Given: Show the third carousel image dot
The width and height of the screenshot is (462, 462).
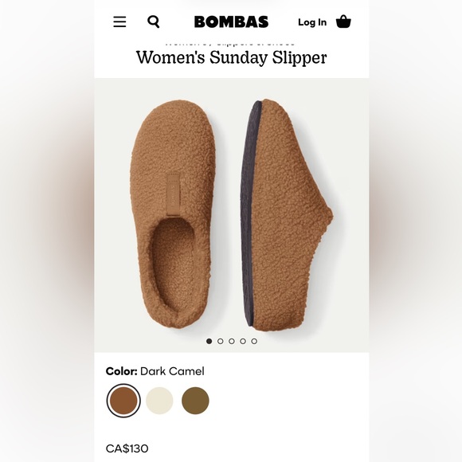Looking at the screenshot, I should click(x=232, y=341).
